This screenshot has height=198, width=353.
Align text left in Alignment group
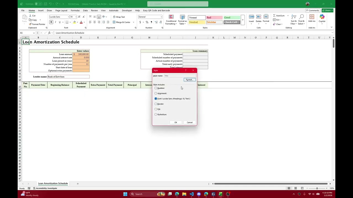(90, 22)
